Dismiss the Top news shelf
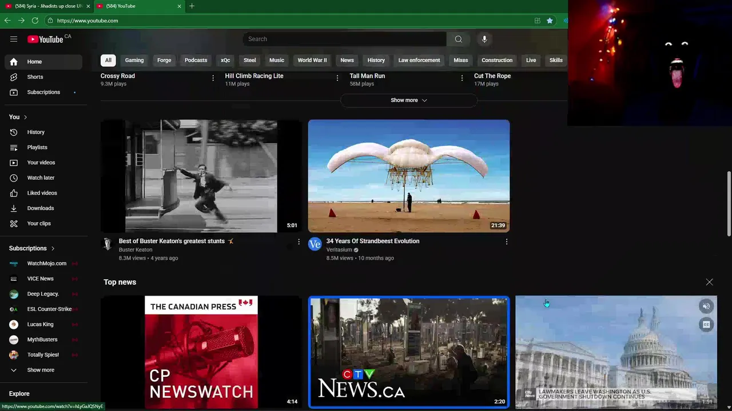732x411 pixels. pyautogui.click(x=709, y=282)
